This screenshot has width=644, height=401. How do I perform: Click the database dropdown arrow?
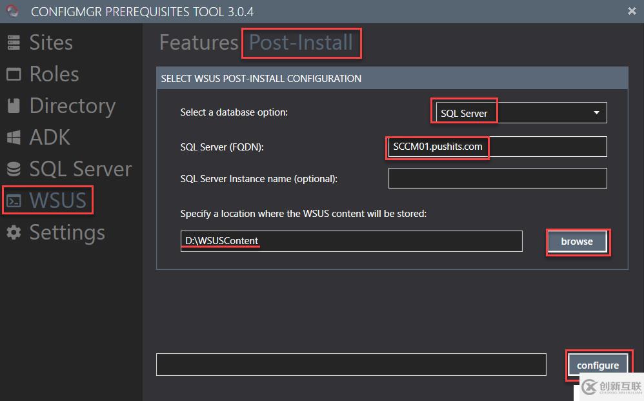596,112
